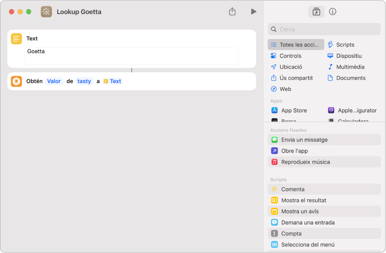This screenshot has width=386, height=253.
Task: Open the Valor parameter dropdown
Action: click(x=54, y=81)
